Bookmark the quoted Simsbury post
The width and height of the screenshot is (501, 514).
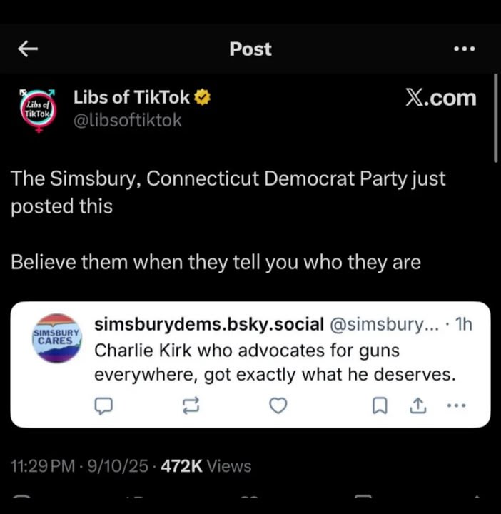point(380,405)
